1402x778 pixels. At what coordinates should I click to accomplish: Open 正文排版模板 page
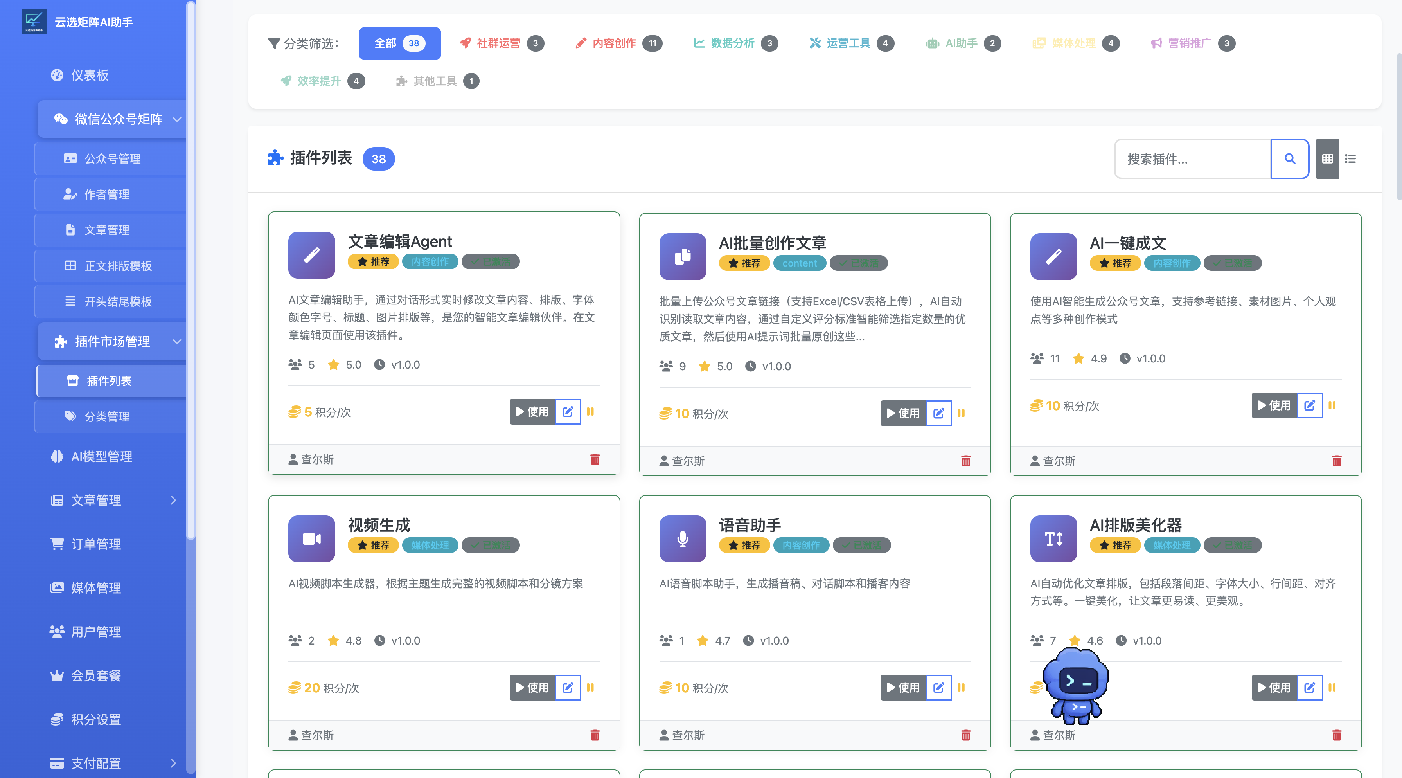point(111,266)
